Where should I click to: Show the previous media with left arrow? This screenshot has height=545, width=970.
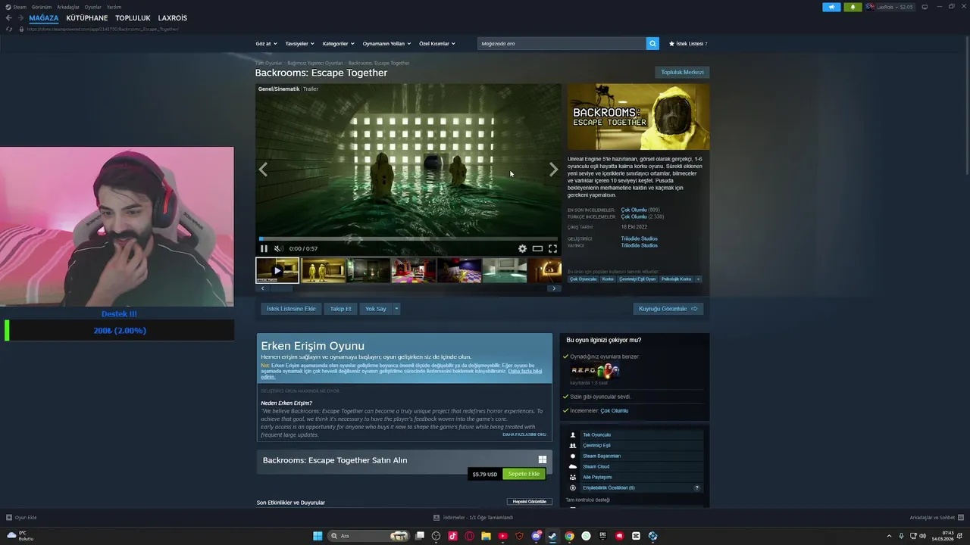point(263,170)
